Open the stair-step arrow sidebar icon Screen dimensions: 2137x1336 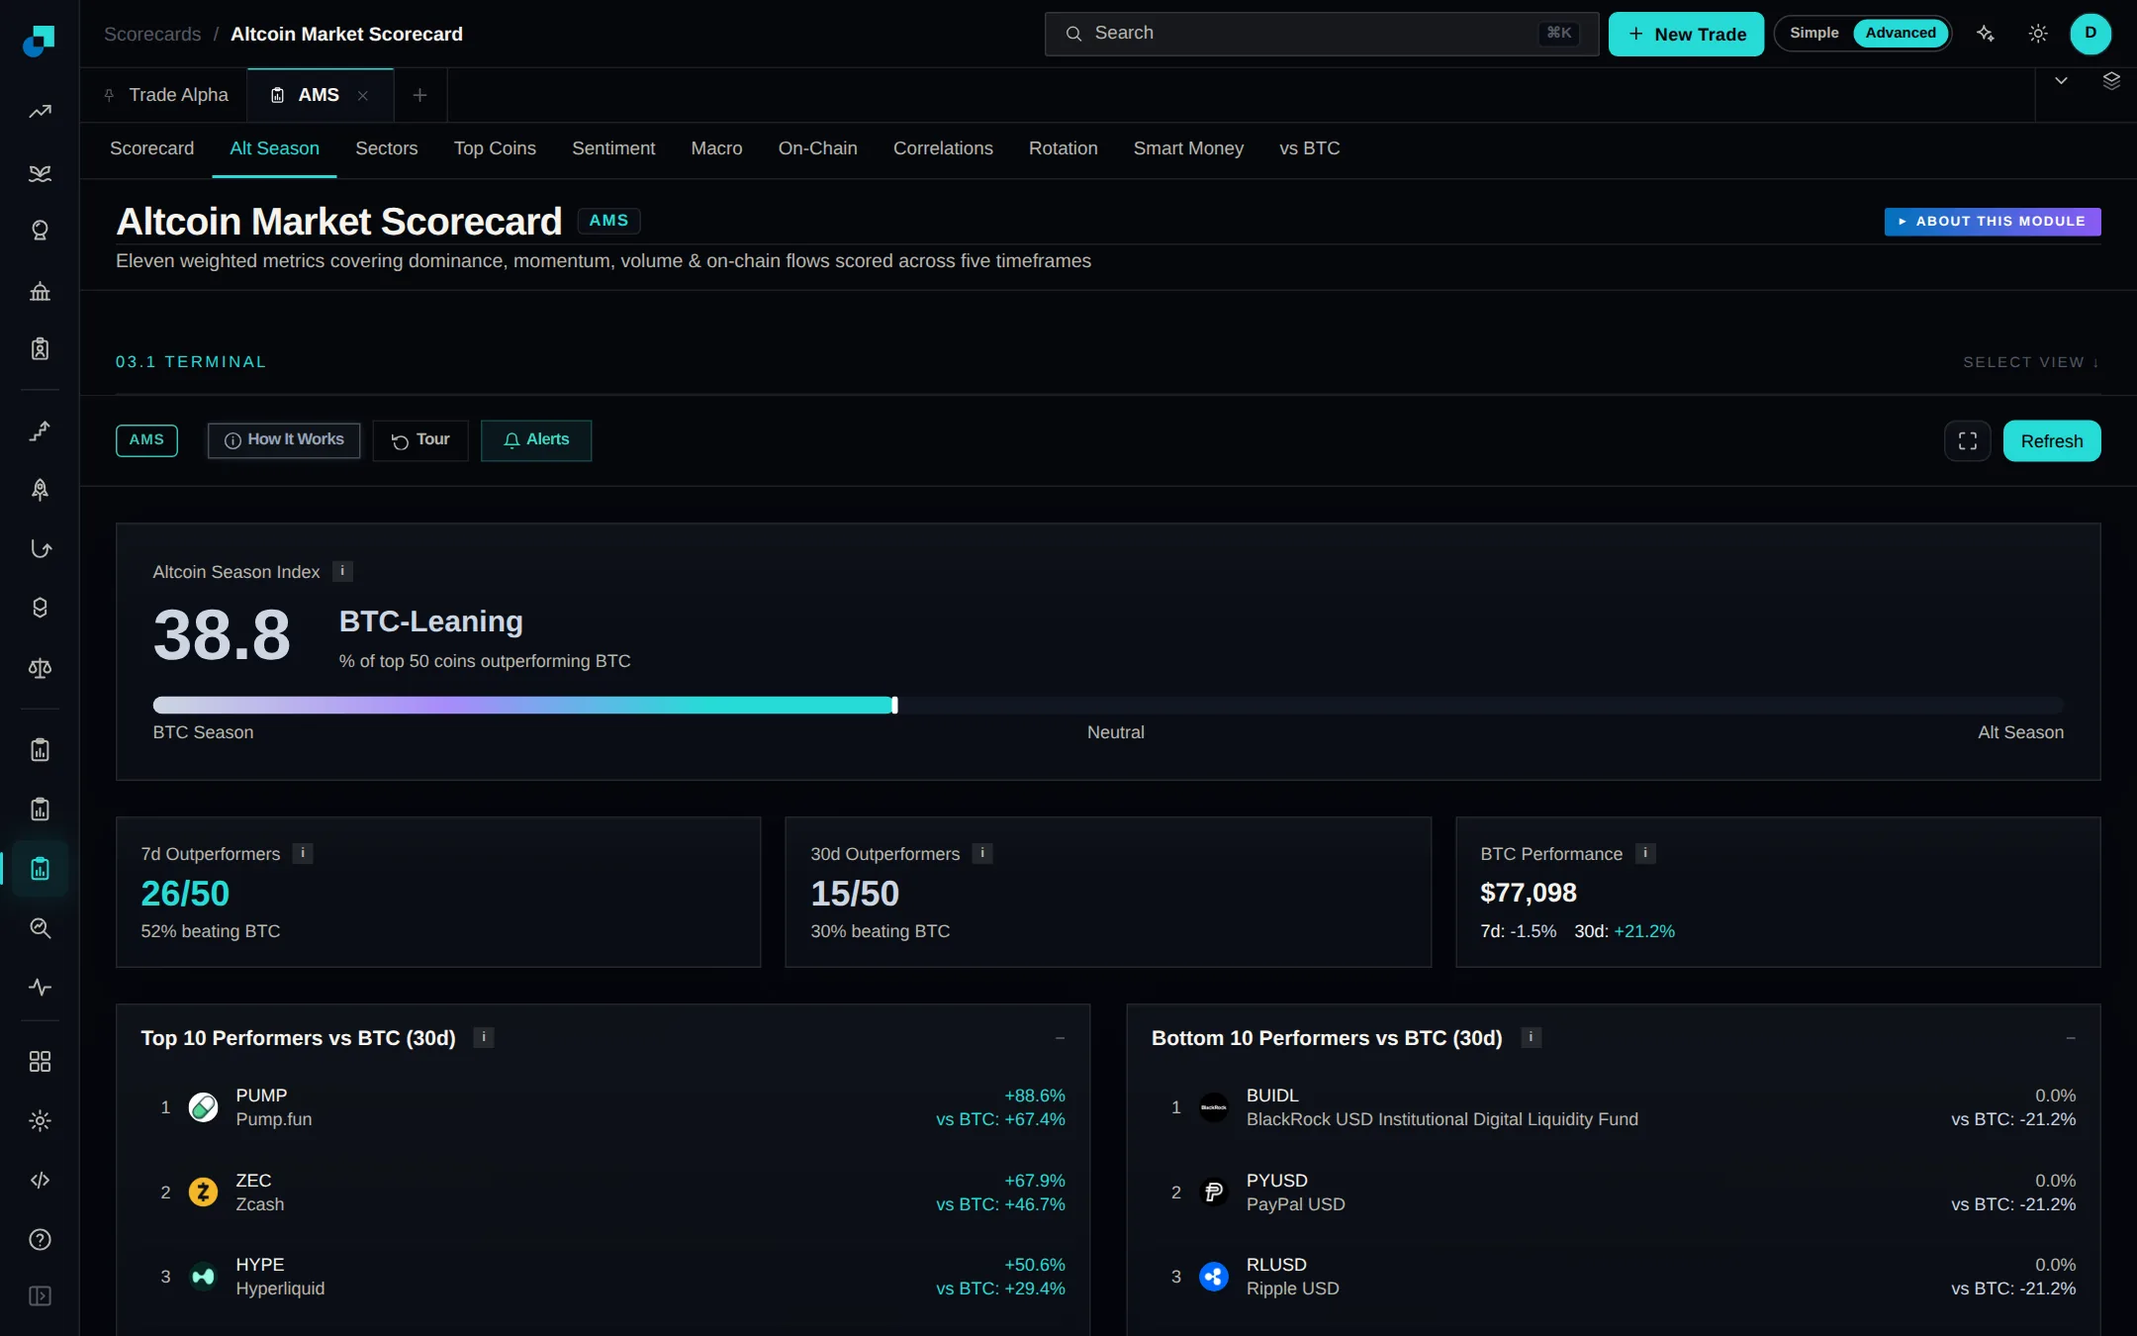tap(40, 430)
